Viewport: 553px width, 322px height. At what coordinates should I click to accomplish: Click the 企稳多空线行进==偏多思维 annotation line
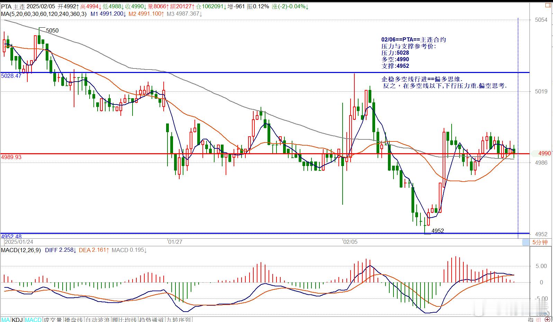[422, 79]
